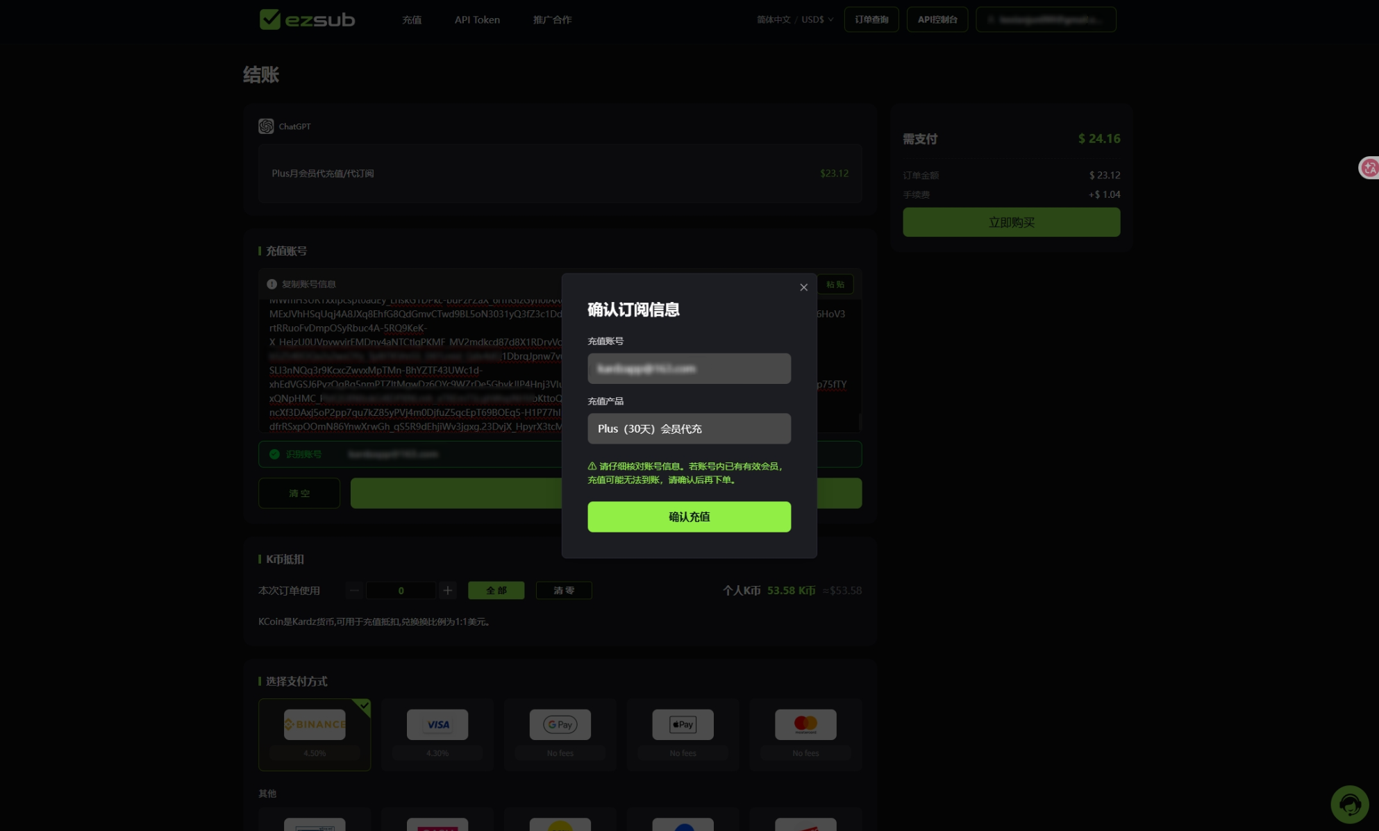This screenshot has height=831, width=1379.
Task: Click the K币 amount input showing 0
Action: coord(401,590)
